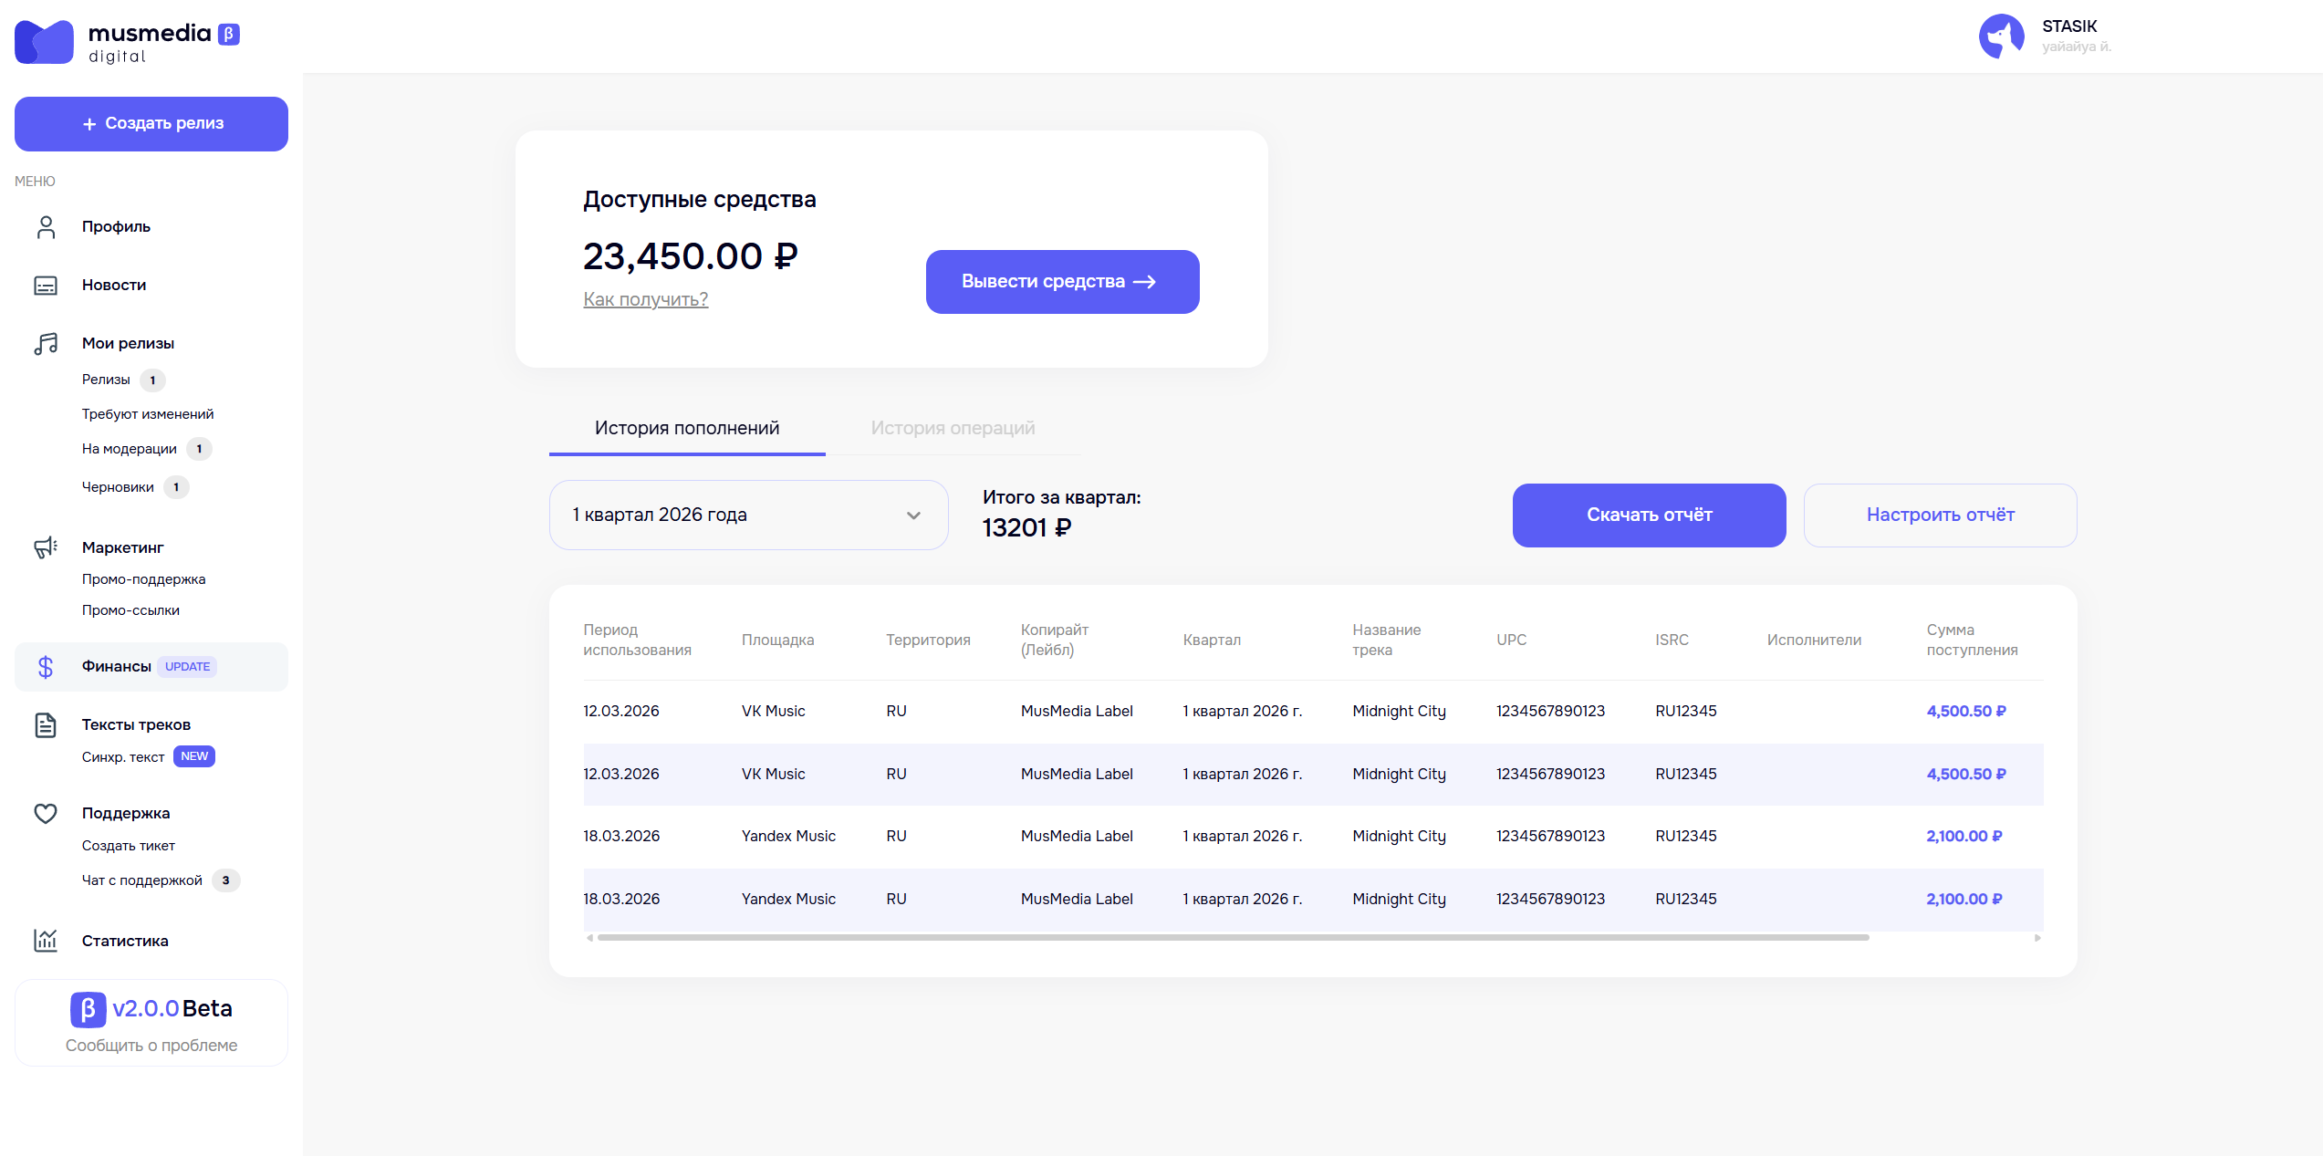
Task: Click Сообщить о проблеме link
Action: 151,1046
